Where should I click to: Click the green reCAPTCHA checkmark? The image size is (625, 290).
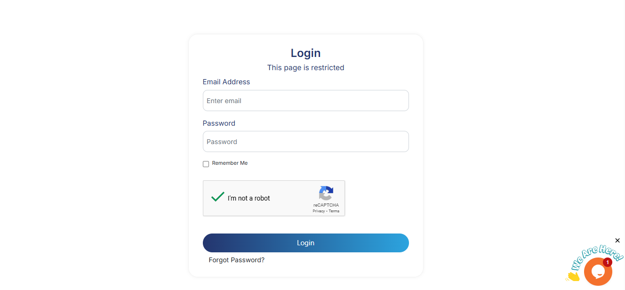click(217, 197)
